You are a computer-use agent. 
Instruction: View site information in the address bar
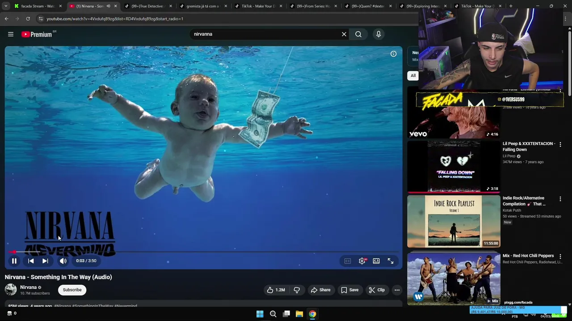click(41, 19)
